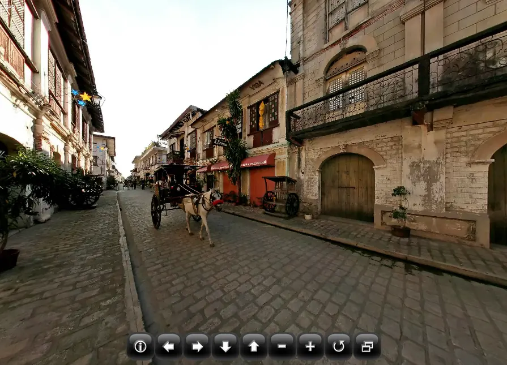Screen dimensions: 507x365
Task: Click the red awning over the shopfront
Action: pos(258,160)
